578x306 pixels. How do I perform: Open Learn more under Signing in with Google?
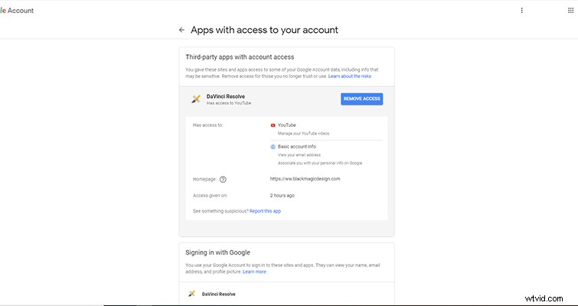255,272
